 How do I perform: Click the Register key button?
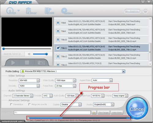pyautogui.click(x=132, y=11)
